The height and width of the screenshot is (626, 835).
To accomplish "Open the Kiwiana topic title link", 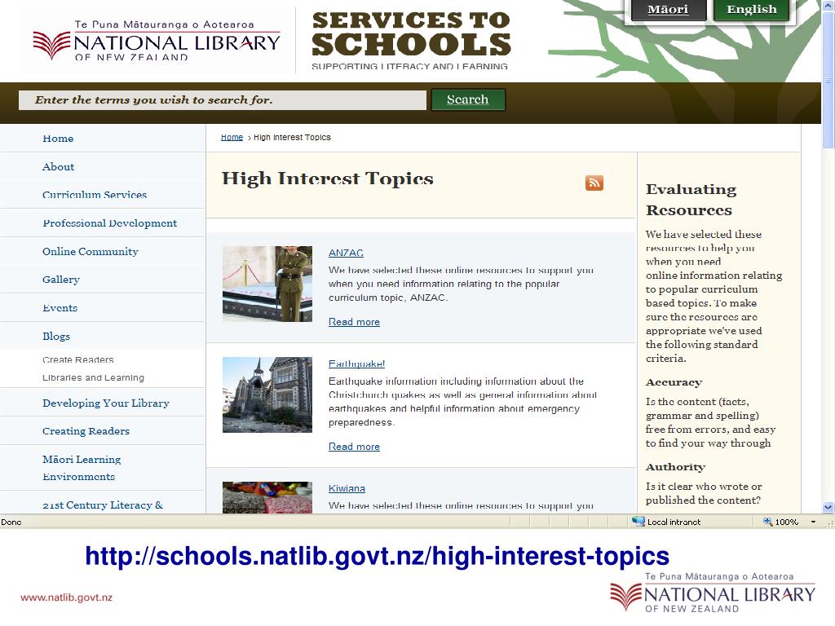I will [347, 488].
